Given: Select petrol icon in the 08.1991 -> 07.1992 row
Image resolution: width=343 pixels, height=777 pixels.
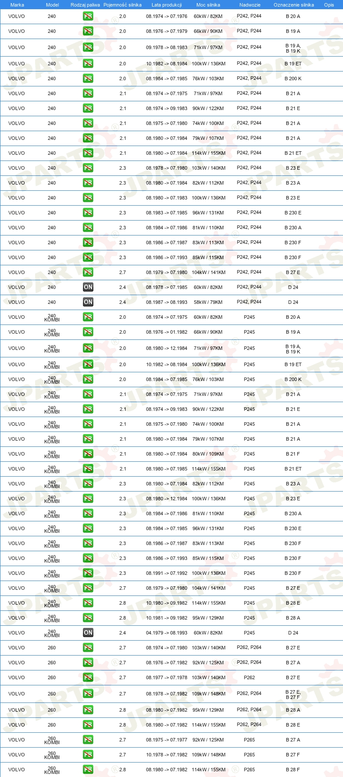Looking at the screenshot, I should (88, 573).
